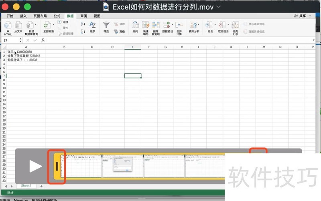This screenshot has height=201, width=321.
Task: Add a new sheet with plus button
Action: pyautogui.click(x=41, y=186)
